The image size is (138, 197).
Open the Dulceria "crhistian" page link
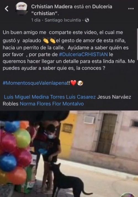[71, 10]
